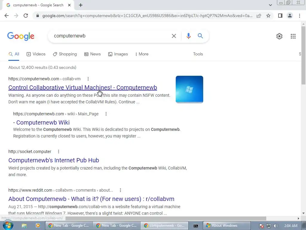The width and height of the screenshot is (306, 230).
Task: Click the https://computernewb.com collab-vm URL text
Action: pyautogui.click(x=44, y=79)
